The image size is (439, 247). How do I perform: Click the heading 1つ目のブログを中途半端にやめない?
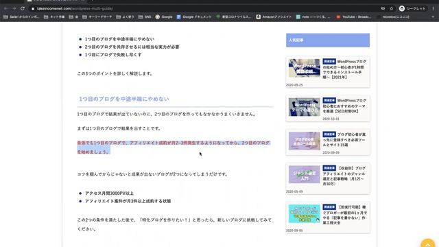(124, 99)
